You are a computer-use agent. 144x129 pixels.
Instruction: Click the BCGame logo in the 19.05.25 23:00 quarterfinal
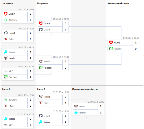(x=6, y=20)
